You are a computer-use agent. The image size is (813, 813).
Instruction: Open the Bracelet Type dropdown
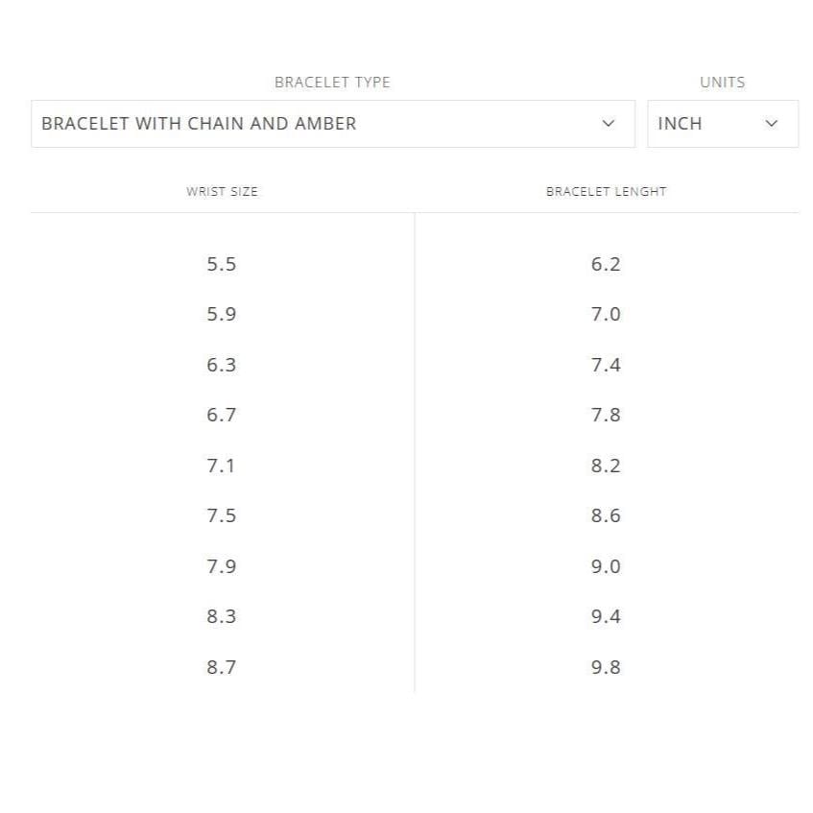[333, 124]
